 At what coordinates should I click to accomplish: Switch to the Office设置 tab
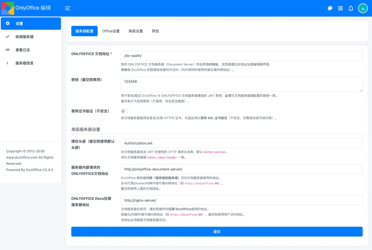pyautogui.click(x=111, y=31)
